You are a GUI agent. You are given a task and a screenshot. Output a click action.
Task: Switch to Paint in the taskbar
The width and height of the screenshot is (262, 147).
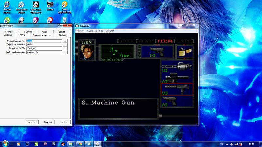point(89,144)
